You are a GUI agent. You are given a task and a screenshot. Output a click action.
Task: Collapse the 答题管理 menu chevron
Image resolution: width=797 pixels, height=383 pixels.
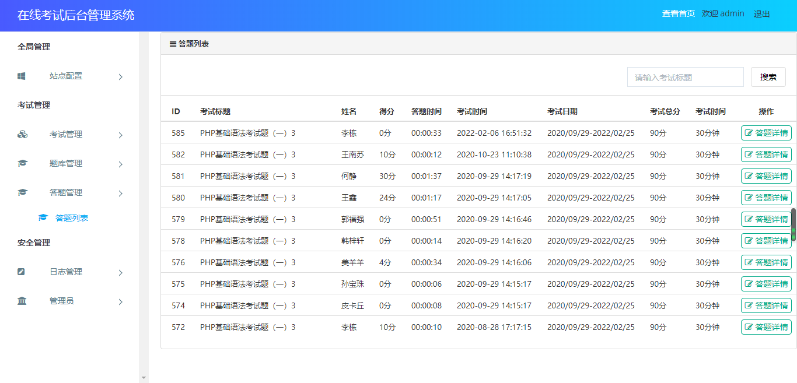click(121, 193)
